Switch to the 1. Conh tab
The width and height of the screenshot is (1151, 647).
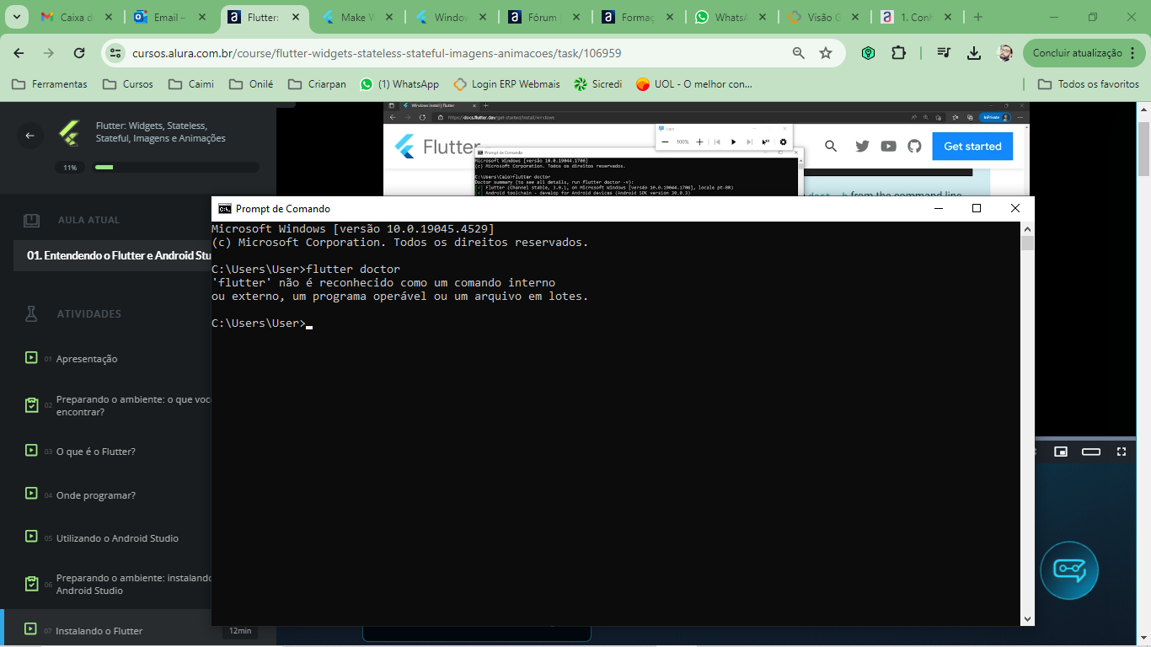pos(918,17)
